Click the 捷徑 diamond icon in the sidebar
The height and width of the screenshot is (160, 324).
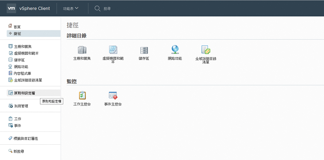[x=10, y=33]
